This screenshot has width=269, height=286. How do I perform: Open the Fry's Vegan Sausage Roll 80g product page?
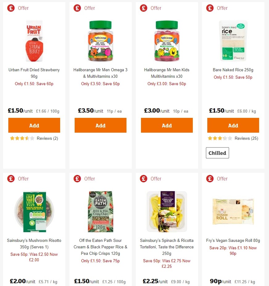click(x=233, y=240)
